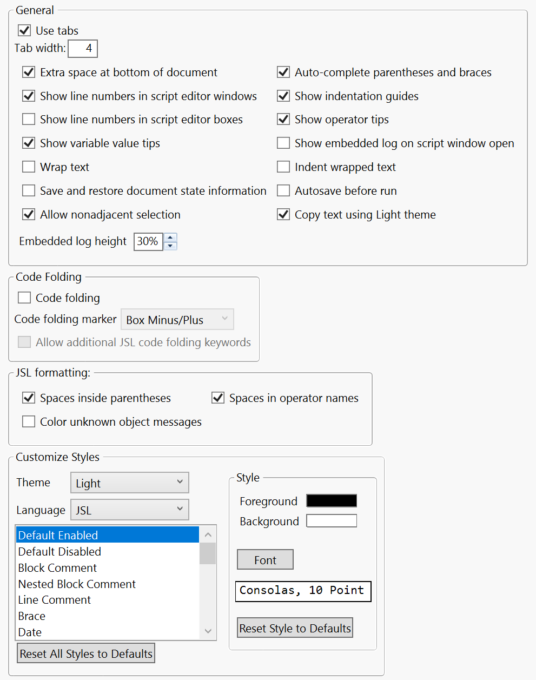Enable Code folding
Viewport: 536px width, 680px height.
coord(24,298)
